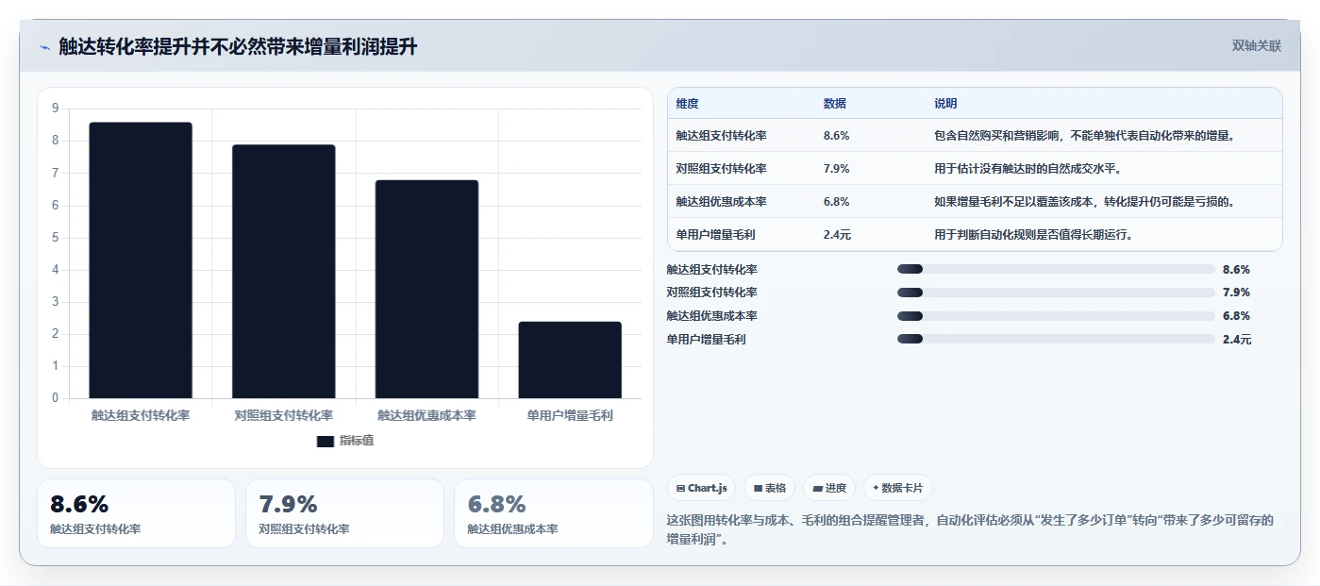Image resolution: width=1320 pixels, height=586 pixels.
Task: Click the 维度 column header in the table
Action: pos(687,104)
